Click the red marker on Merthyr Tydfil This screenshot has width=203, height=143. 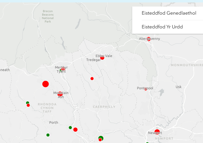(63, 69)
